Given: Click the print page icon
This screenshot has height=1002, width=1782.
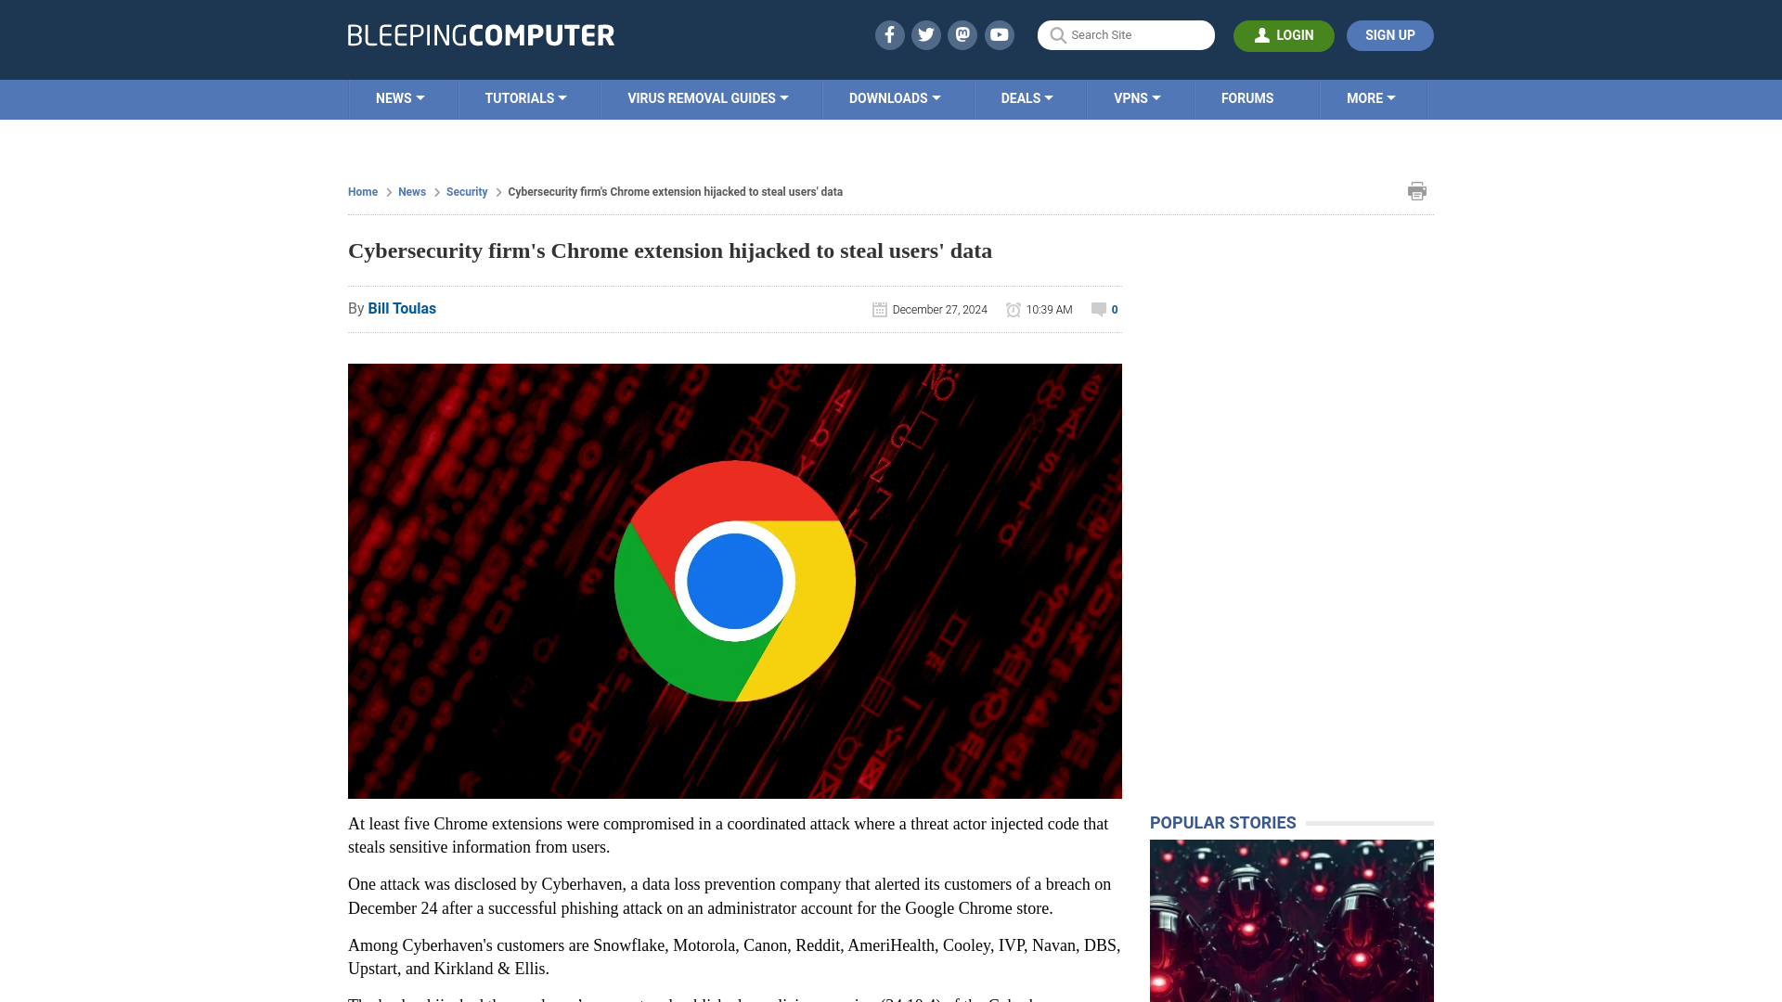Looking at the screenshot, I should pos(1416,191).
